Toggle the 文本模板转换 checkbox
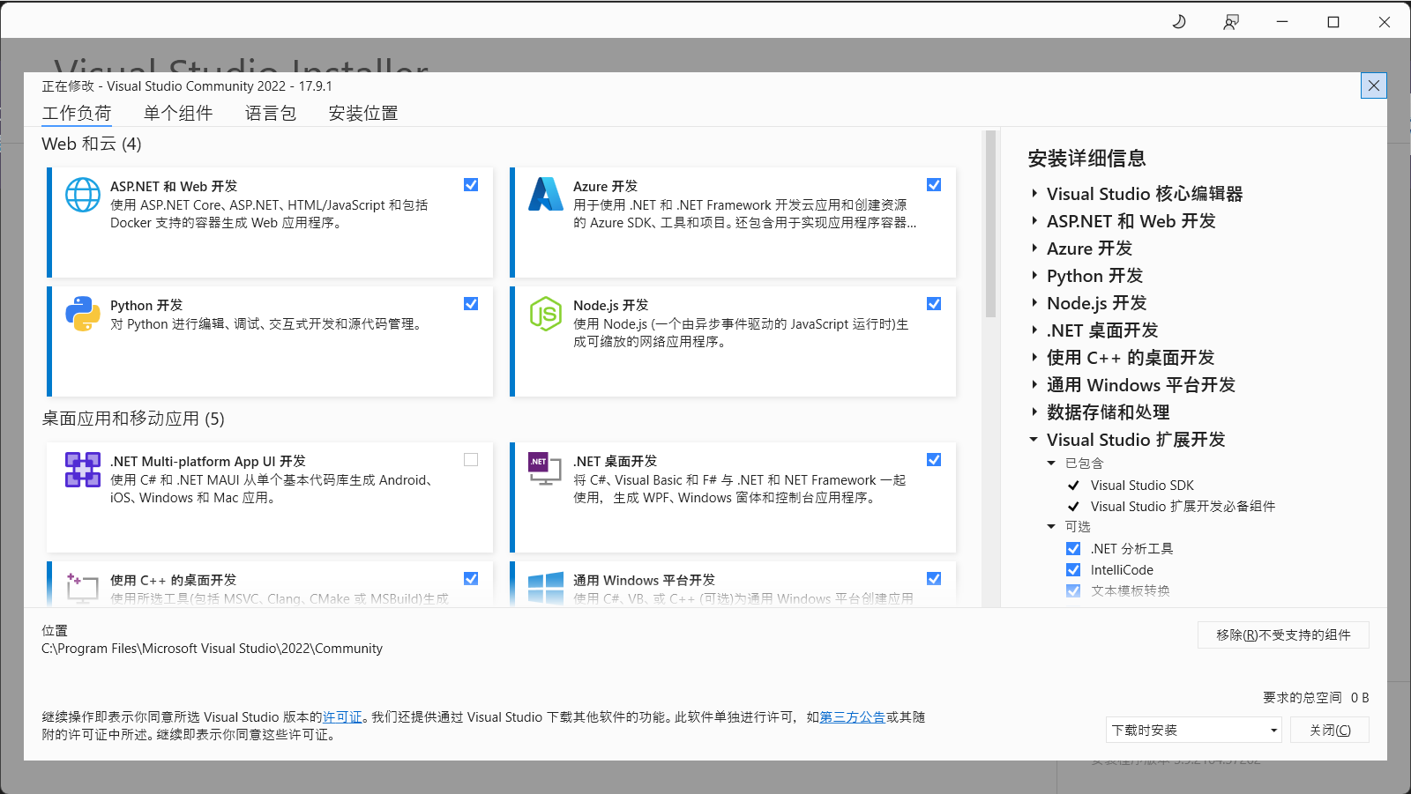Viewport: 1411px width, 794px height. coord(1073,591)
